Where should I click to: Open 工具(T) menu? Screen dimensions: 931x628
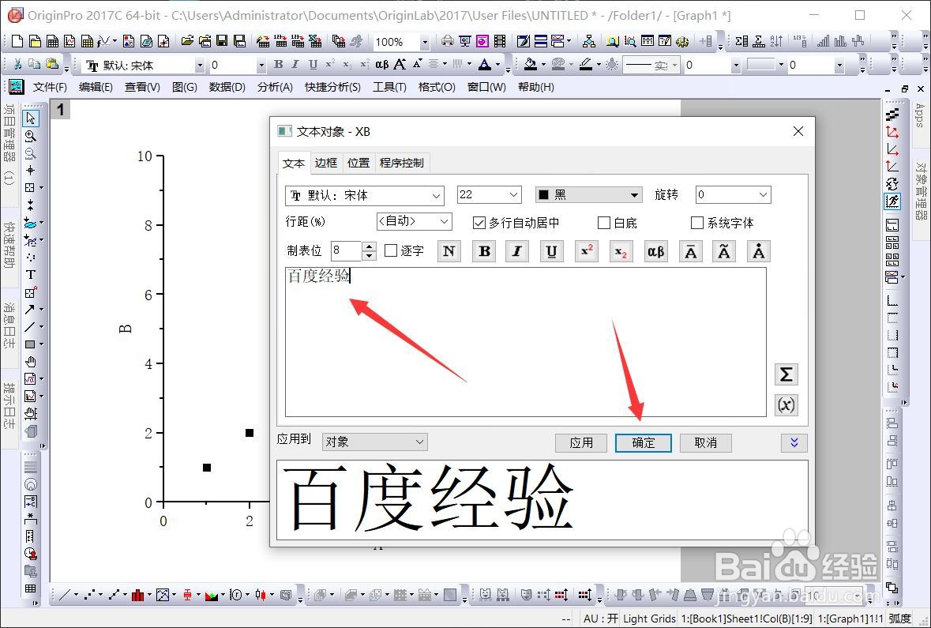point(389,88)
